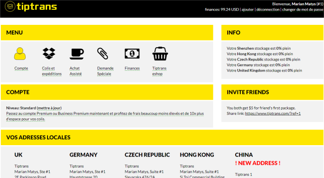Screen dimensions: 324x178
Task: Click the INFO section header
Action: (272, 33)
